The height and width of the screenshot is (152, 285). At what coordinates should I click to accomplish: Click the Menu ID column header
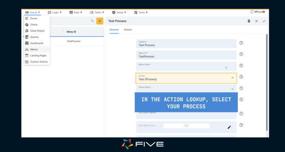71,32
